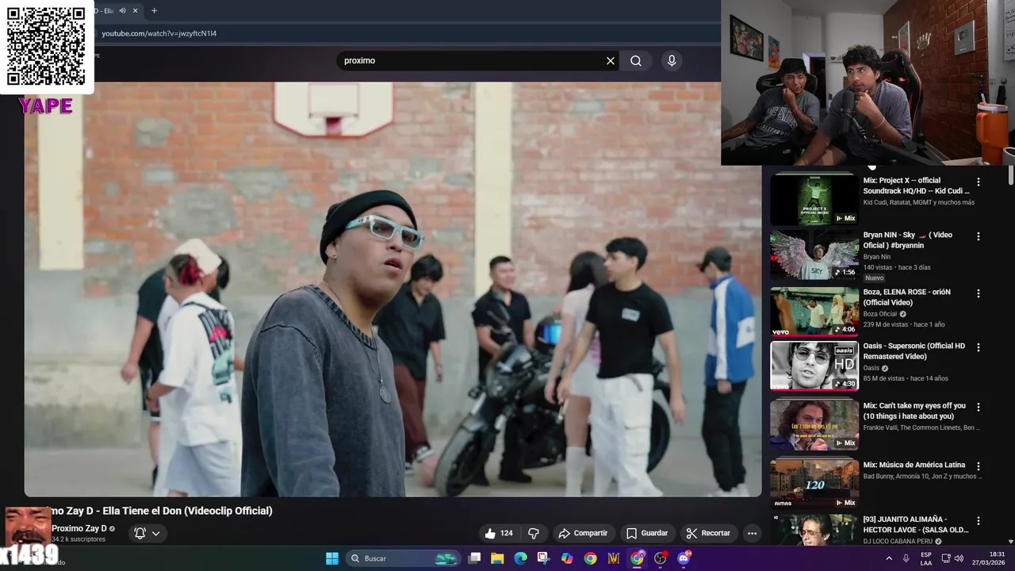Click the taskbar Buscar search box
1015x571 pixels.
(404, 558)
